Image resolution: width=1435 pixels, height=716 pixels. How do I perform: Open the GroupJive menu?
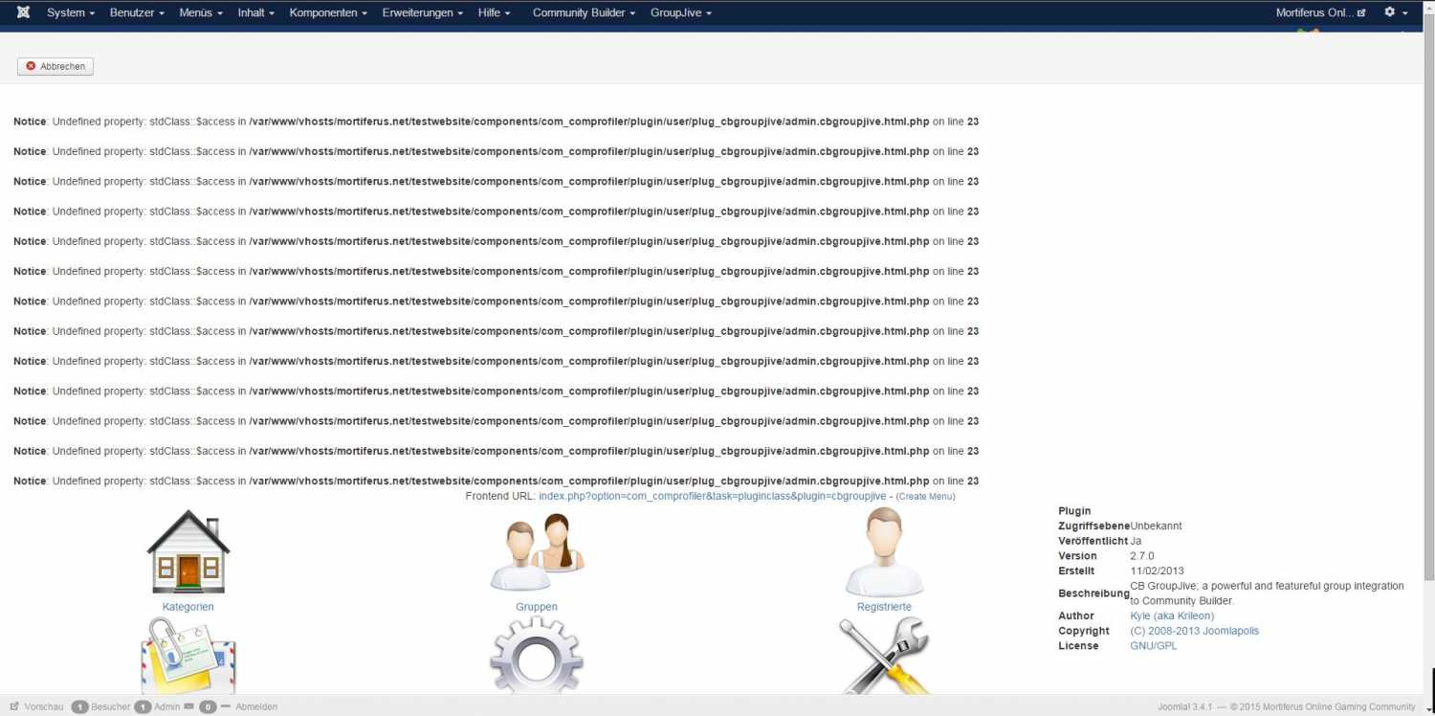681,12
